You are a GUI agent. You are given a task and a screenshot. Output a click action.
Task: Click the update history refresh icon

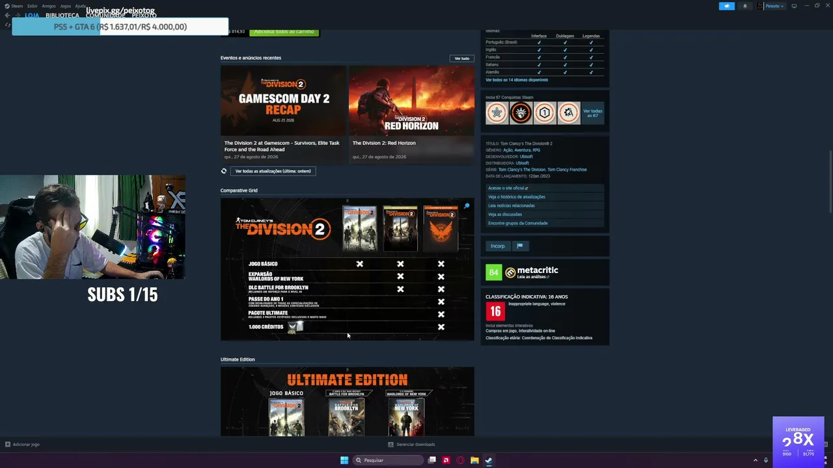click(x=224, y=171)
